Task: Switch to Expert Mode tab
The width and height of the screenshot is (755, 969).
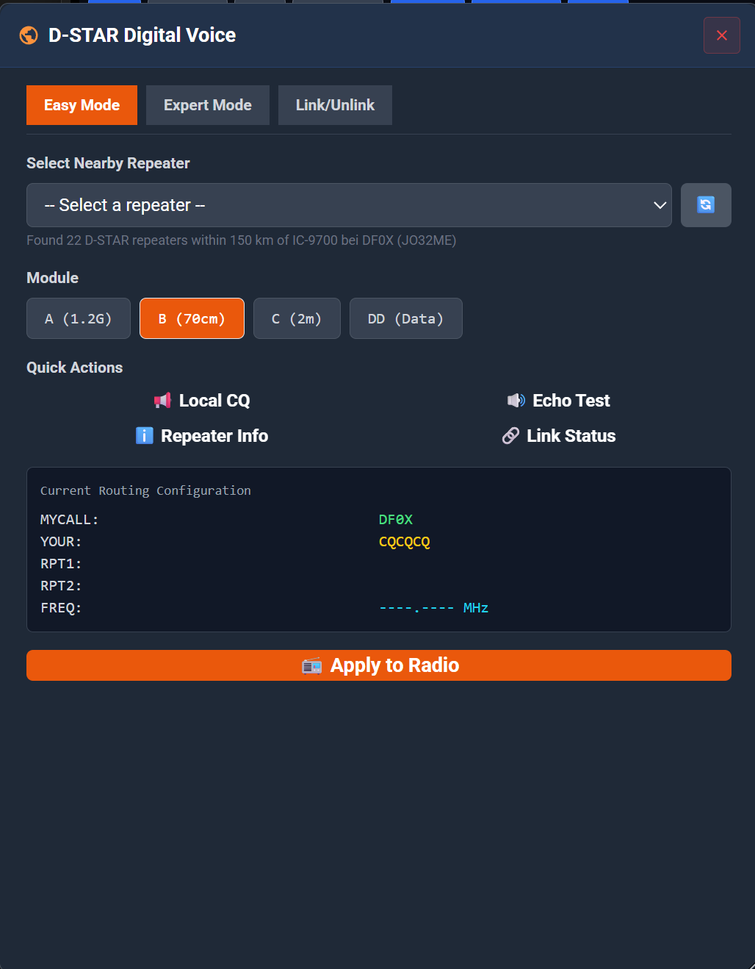Action: (x=207, y=104)
